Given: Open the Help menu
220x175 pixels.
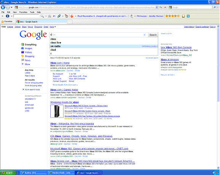Looking at the screenshot, I should pos(39,12).
